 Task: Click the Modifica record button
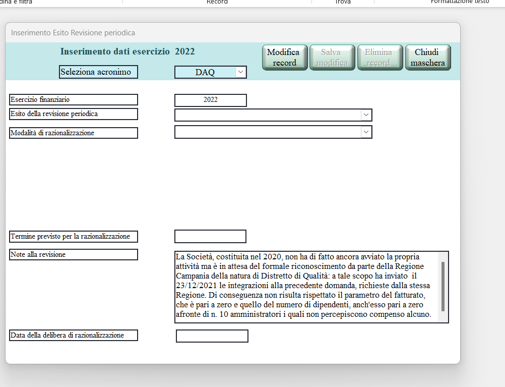(x=285, y=58)
